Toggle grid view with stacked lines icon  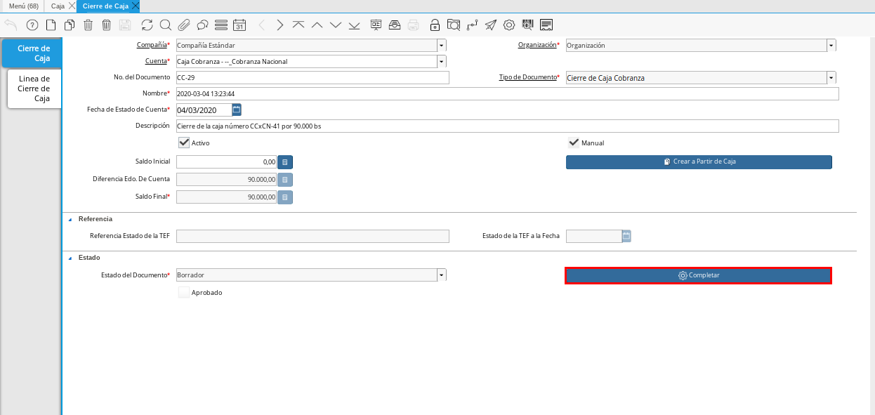(221, 25)
